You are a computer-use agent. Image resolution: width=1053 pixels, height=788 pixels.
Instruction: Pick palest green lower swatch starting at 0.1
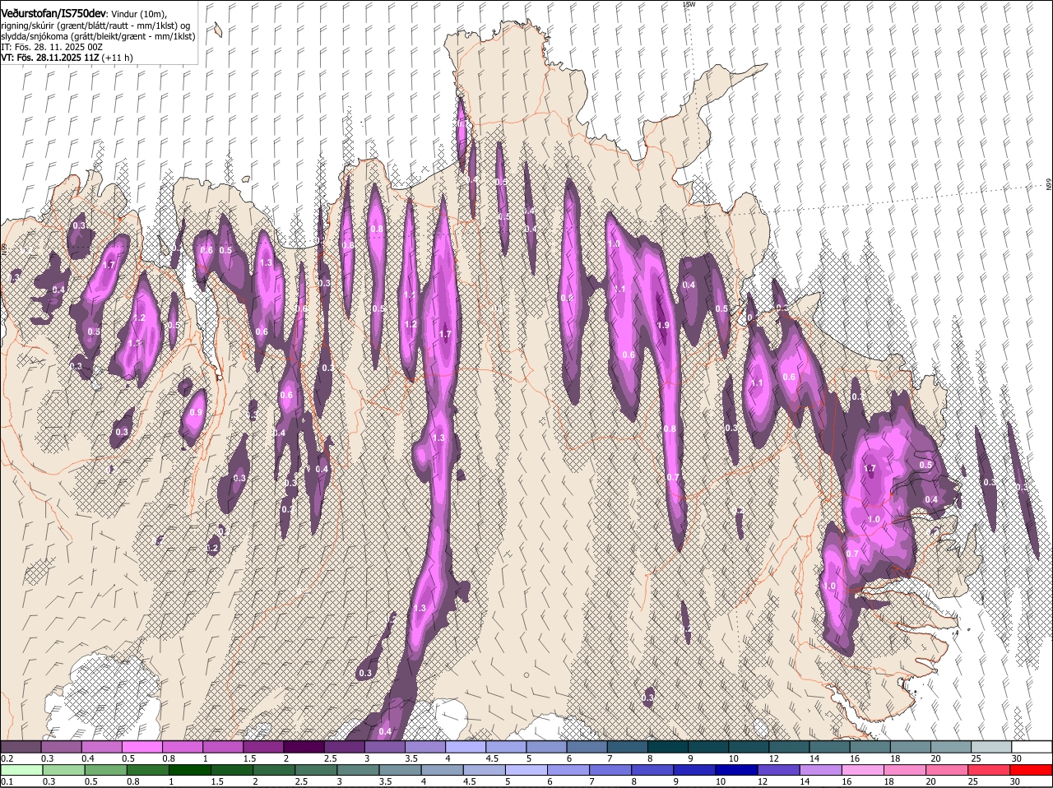point(21,770)
